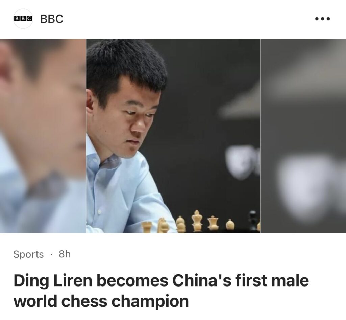Click the 8h timestamp
346x320 pixels.
[x=65, y=254]
